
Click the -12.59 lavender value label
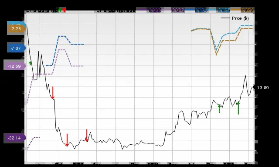click(15, 66)
